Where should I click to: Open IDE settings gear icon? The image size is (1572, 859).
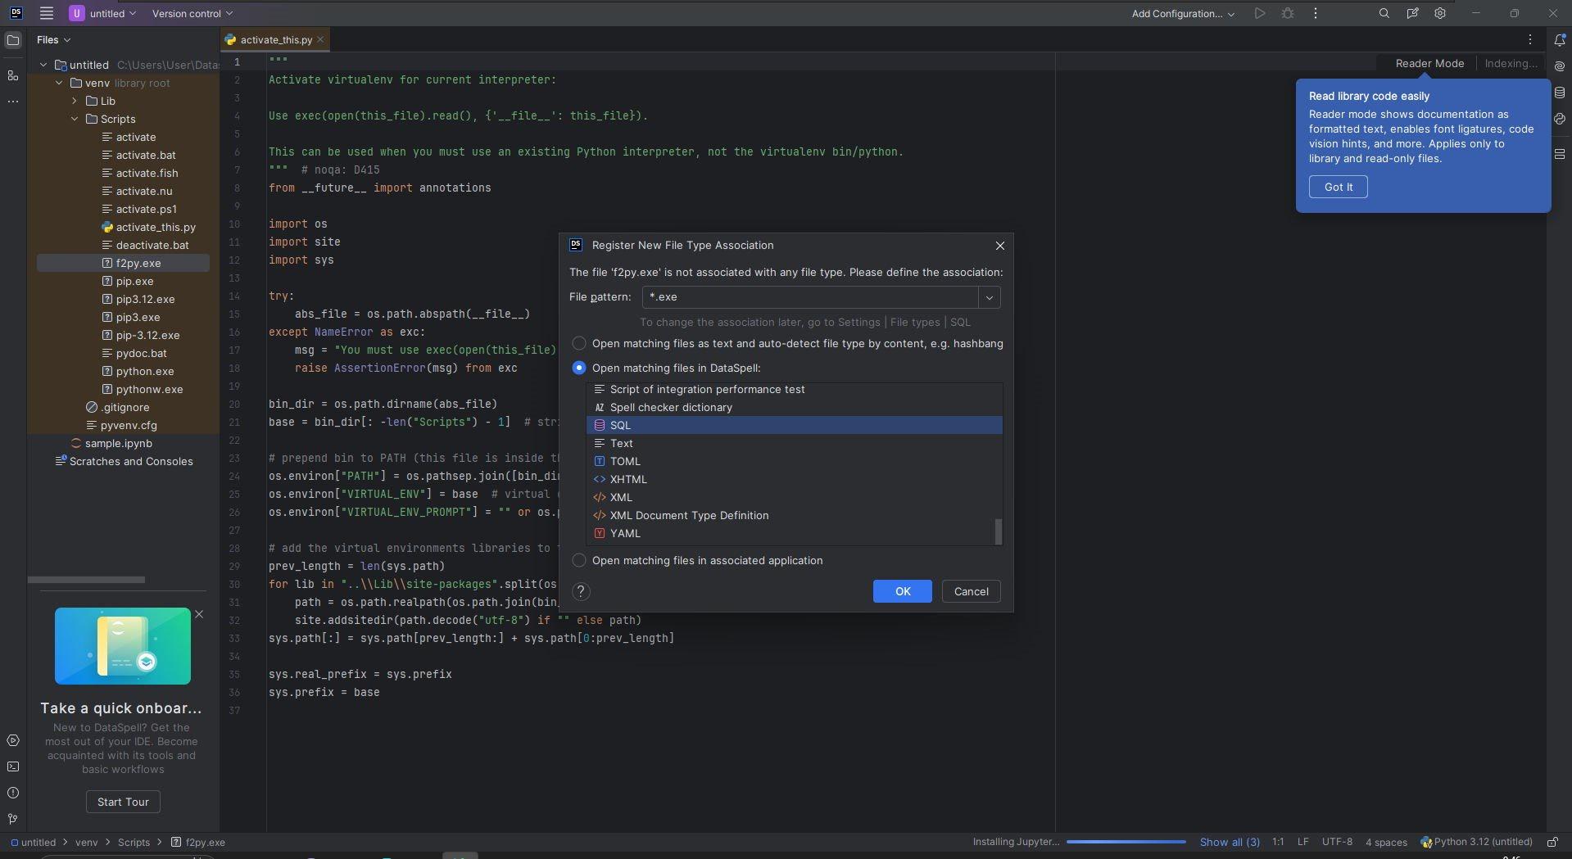[x=1440, y=13]
